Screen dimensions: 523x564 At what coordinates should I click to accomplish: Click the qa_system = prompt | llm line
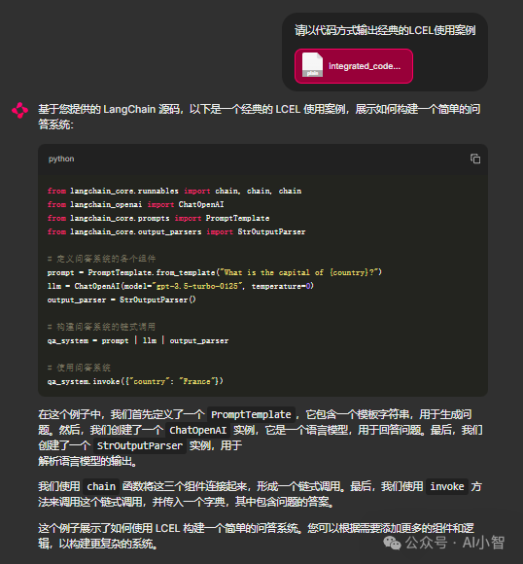click(138, 340)
